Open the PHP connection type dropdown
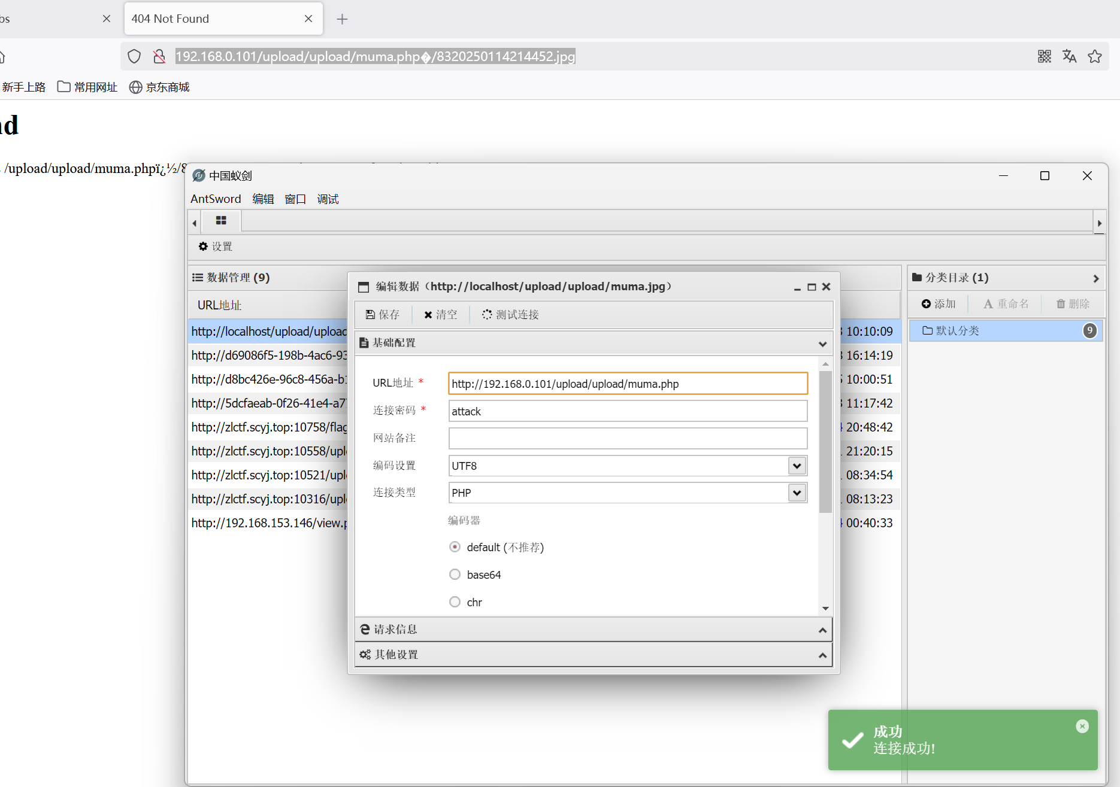 797,493
